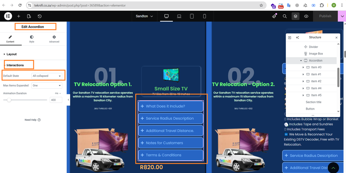The width and height of the screenshot is (346, 173).
Task: Click the Publish button
Action: [x=325, y=16]
